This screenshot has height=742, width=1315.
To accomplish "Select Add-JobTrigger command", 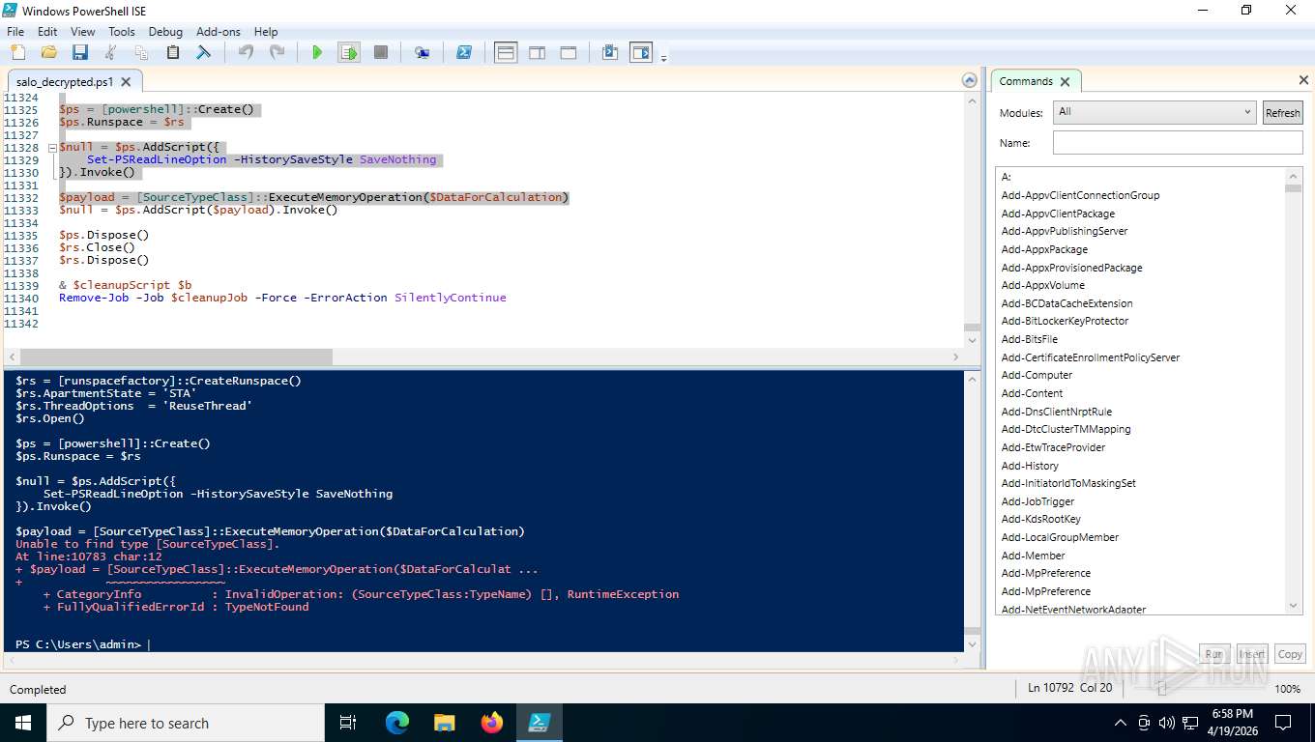I will coord(1037,501).
